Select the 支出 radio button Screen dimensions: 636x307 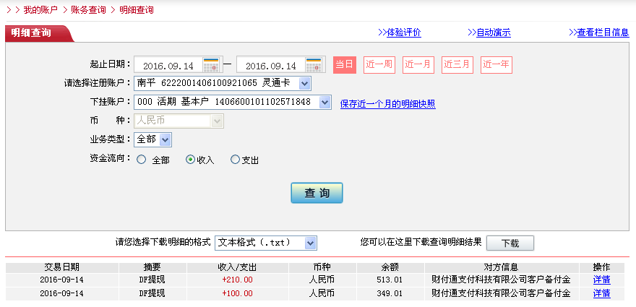(235, 160)
